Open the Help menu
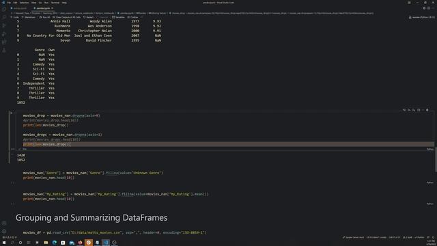This screenshot has width=437, height=246. [x=64, y=3]
